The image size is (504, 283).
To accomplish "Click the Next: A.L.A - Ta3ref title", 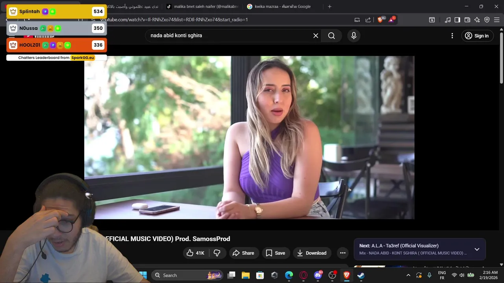I will tap(399, 246).
